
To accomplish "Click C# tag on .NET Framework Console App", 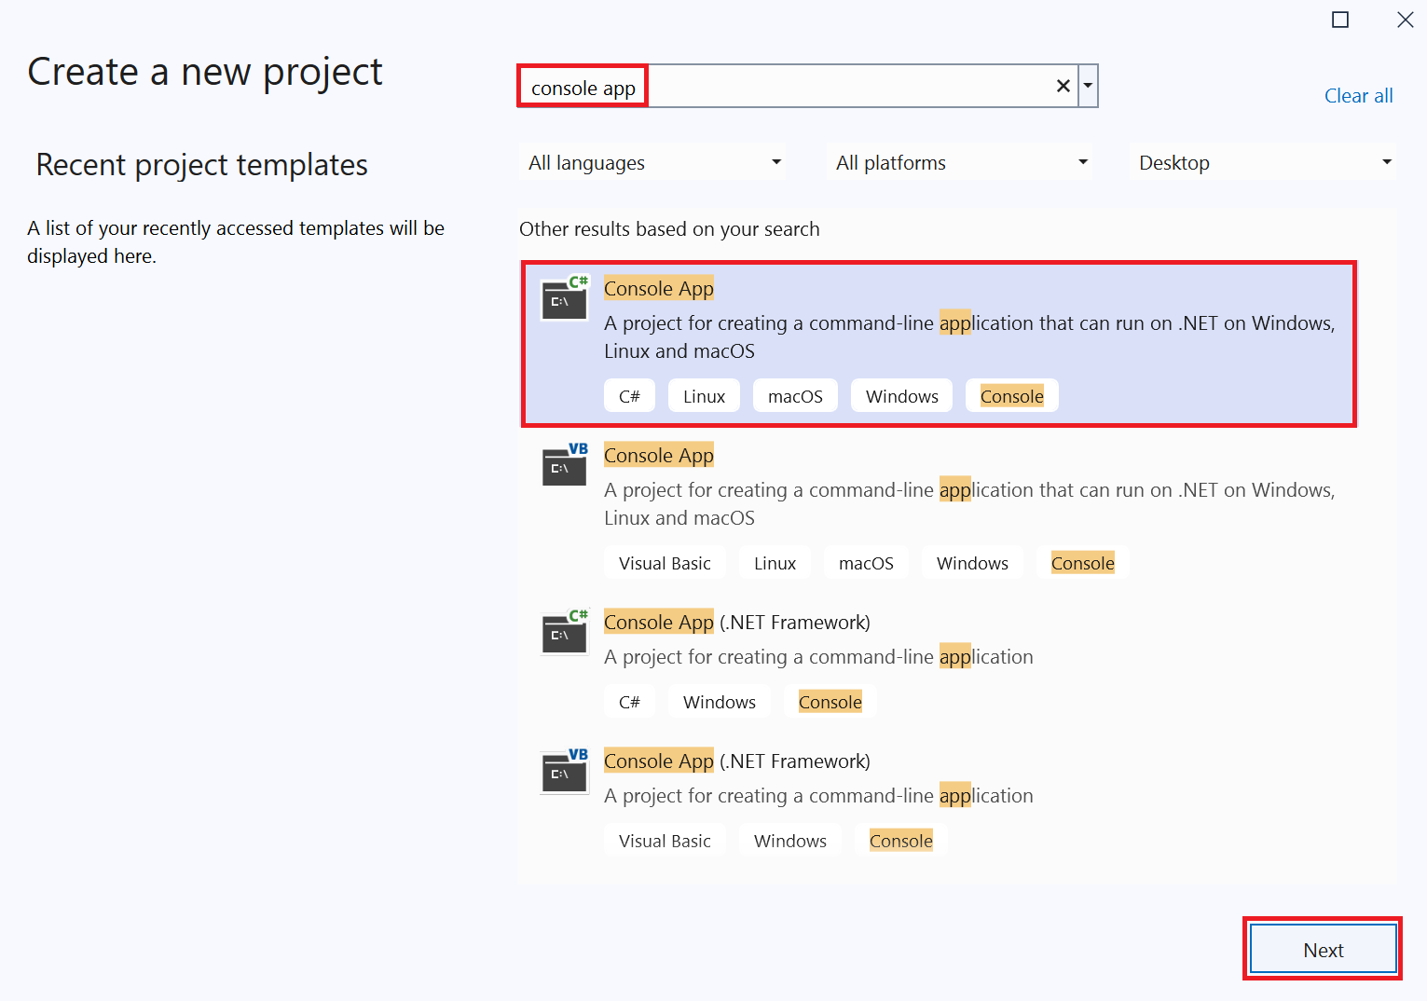I will point(629,702).
